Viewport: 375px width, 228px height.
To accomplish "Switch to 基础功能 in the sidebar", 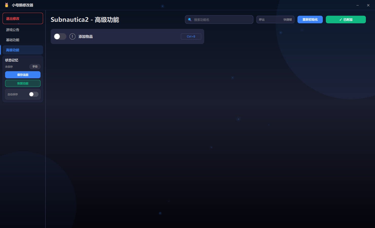I will click(23, 40).
